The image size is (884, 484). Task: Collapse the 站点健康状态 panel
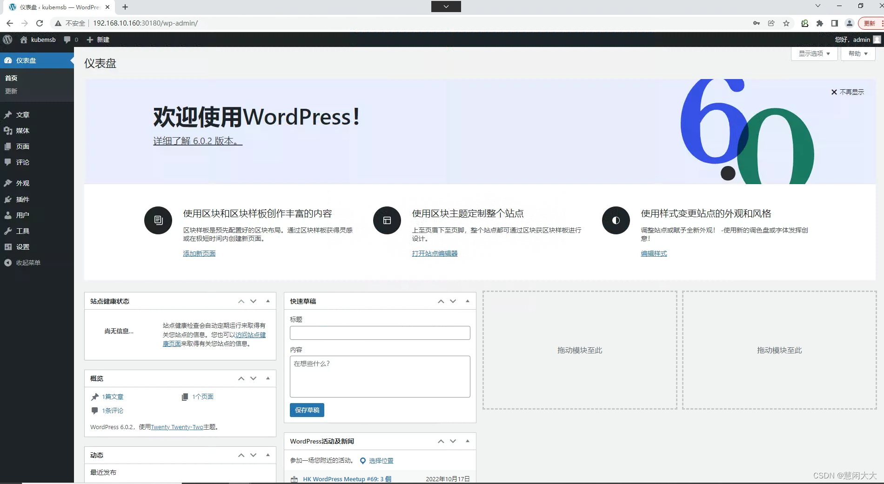pos(268,301)
